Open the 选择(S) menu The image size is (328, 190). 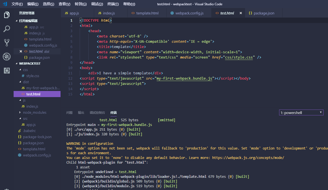[x=49, y=4]
